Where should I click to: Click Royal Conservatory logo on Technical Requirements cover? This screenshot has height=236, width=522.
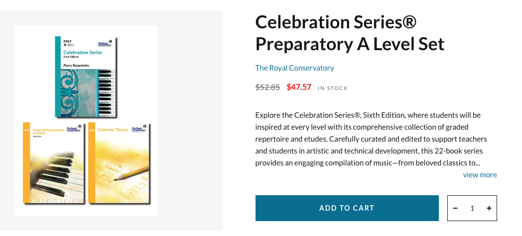74,129
